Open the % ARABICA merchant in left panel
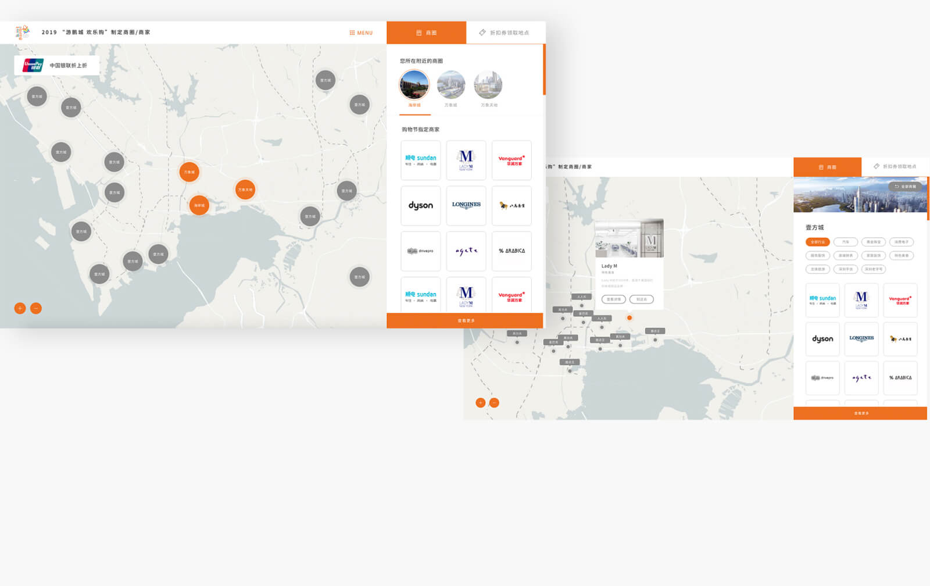The image size is (930, 586). click(512, 251)
